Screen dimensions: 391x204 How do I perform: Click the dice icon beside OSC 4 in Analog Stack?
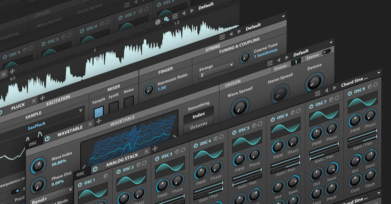pyautogui.click(x=216, y=139)
